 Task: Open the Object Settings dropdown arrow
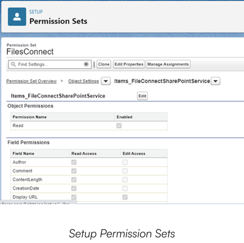pyautogui.click(x=106, y=81)
